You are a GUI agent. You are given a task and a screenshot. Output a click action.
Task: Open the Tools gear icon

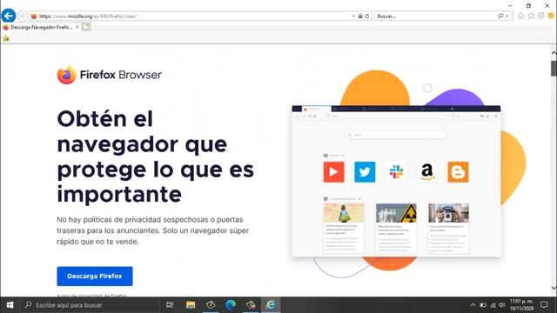pyautogui.click(x=541, y=16)
